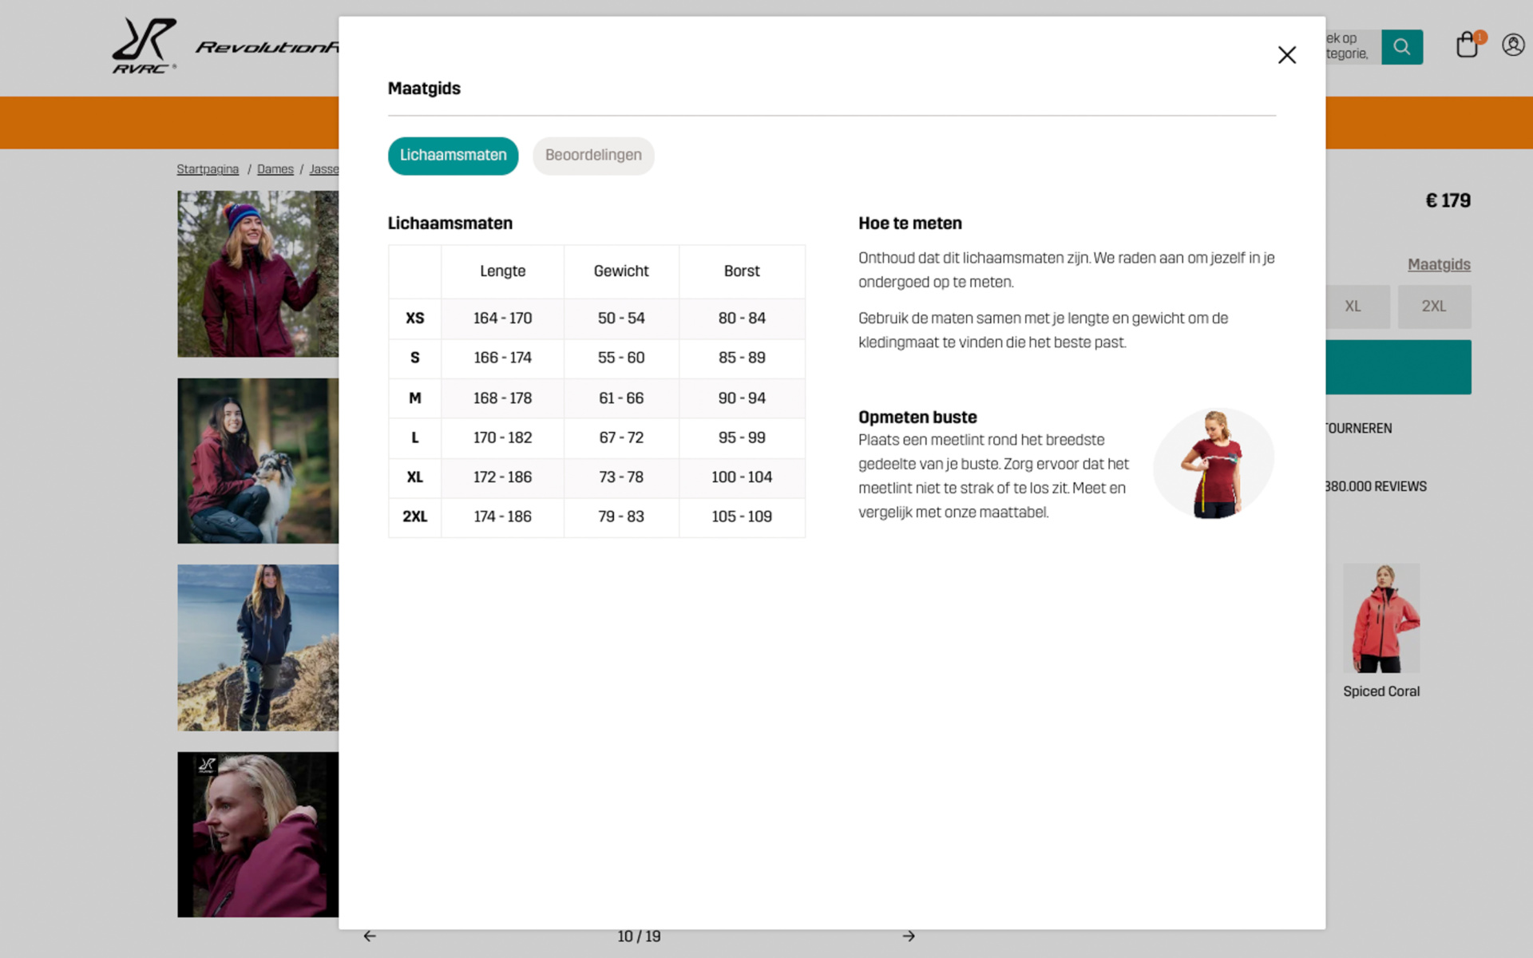Open the photo of woman with dog
Viewport: 1533px width, 958px height.
(x=258, y=461)
